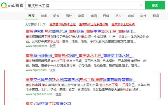The height and width of the screenshot is (105, 168).
Task: Open the 音乐 tab
Action: pyautogui.click(x=131, y=16)
